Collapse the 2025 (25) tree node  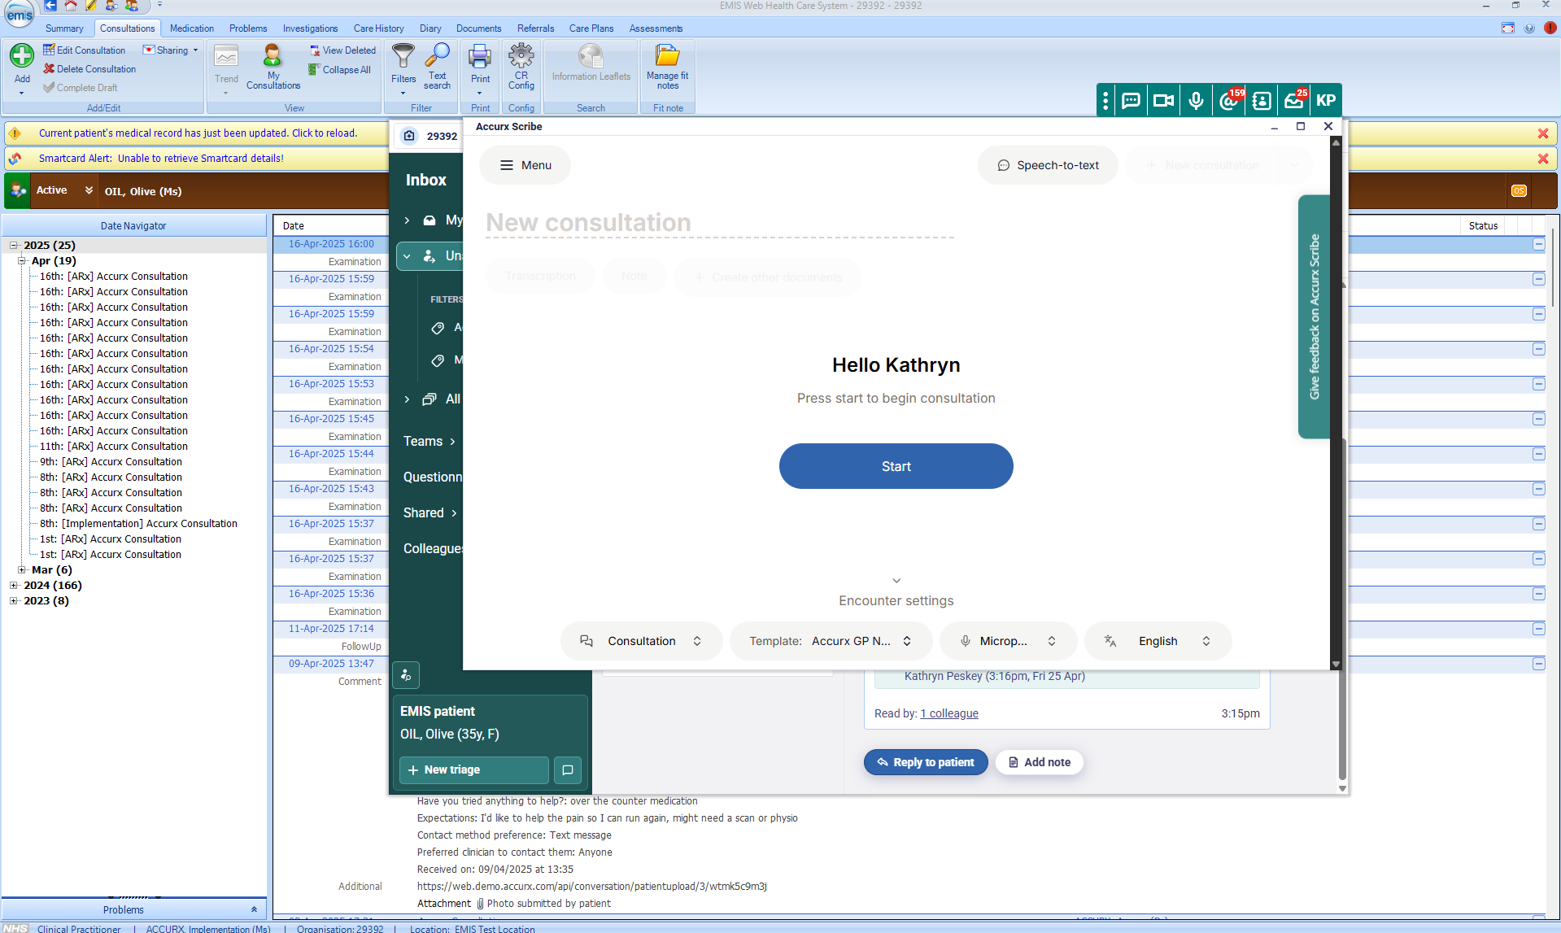click(14, 245)
